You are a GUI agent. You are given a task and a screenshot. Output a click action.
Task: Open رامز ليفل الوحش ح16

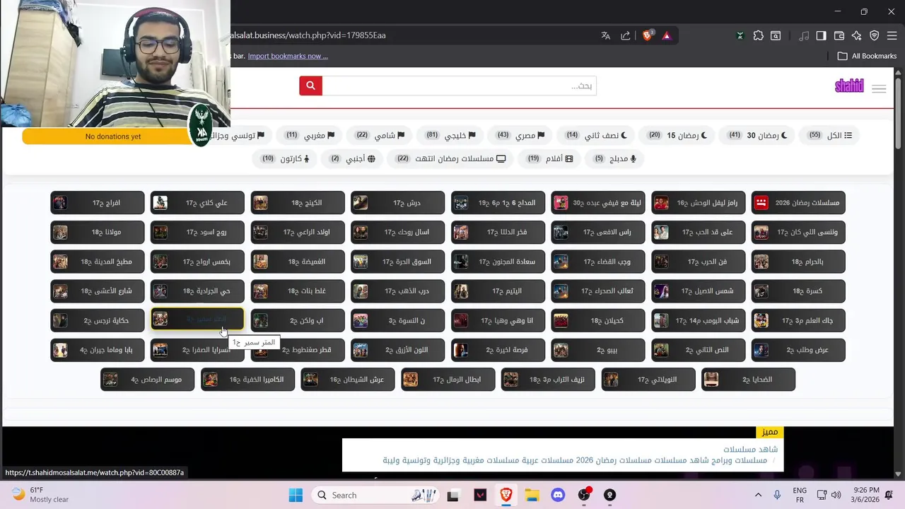698,203
